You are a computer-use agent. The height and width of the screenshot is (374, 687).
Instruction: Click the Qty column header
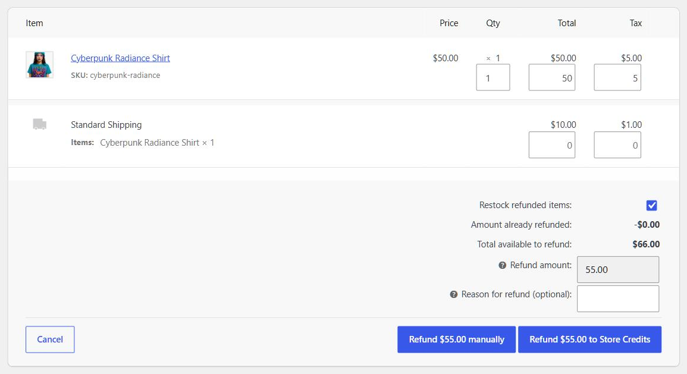click(493, 23)
